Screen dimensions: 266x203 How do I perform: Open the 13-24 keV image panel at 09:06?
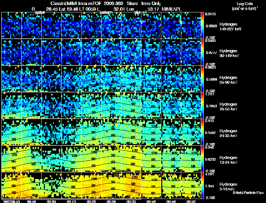point(52,159)
